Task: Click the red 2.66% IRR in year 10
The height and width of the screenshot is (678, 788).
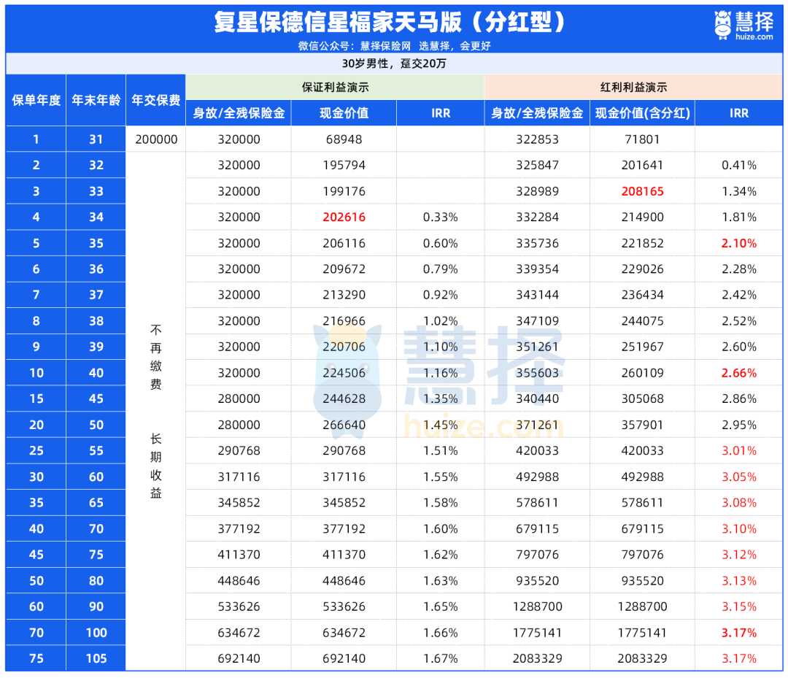Action: coord(738,374)
